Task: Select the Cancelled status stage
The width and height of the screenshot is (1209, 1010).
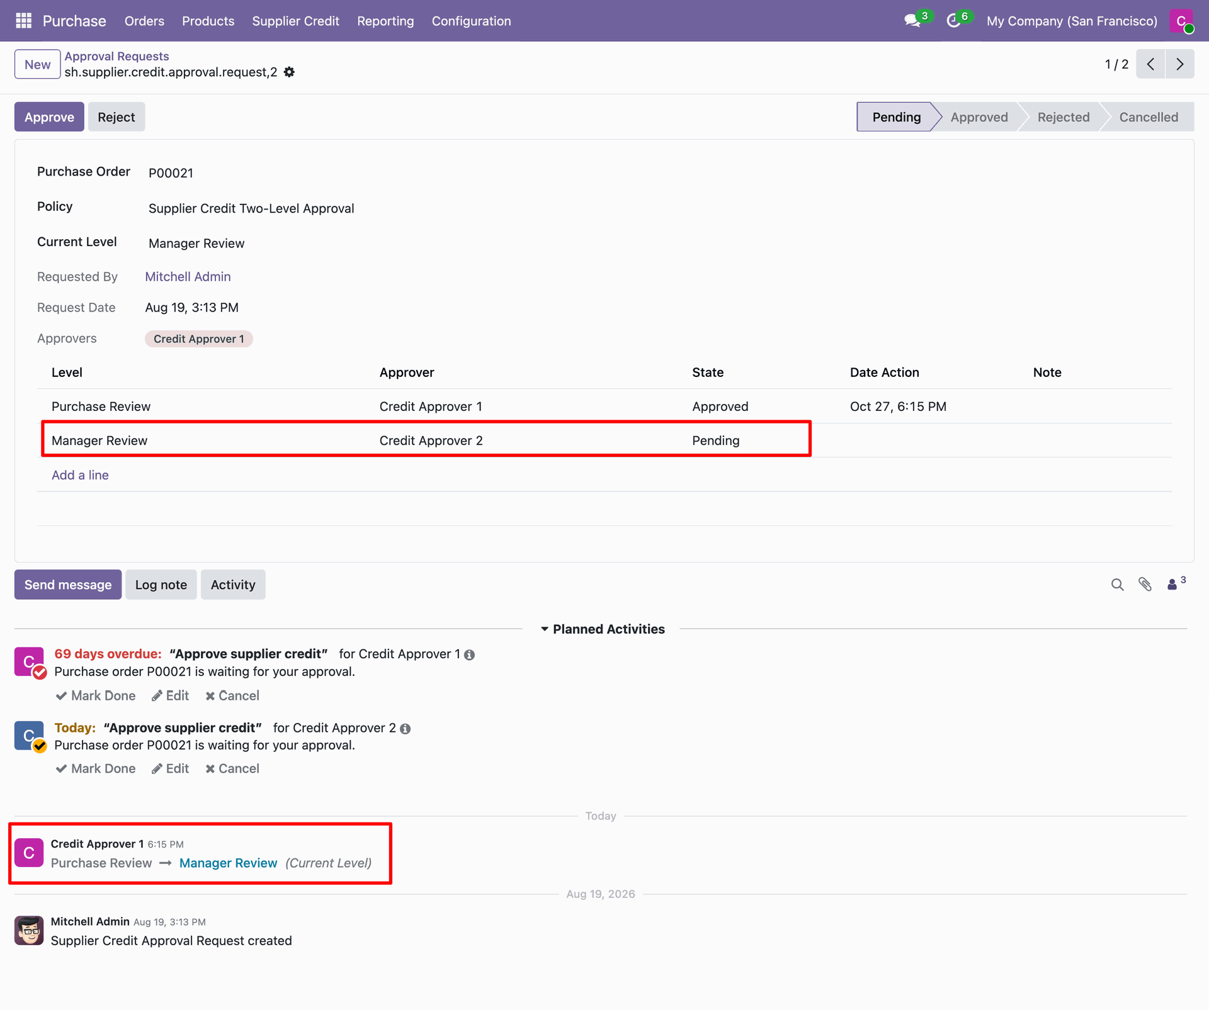Action: click(x=1149, y=117)
